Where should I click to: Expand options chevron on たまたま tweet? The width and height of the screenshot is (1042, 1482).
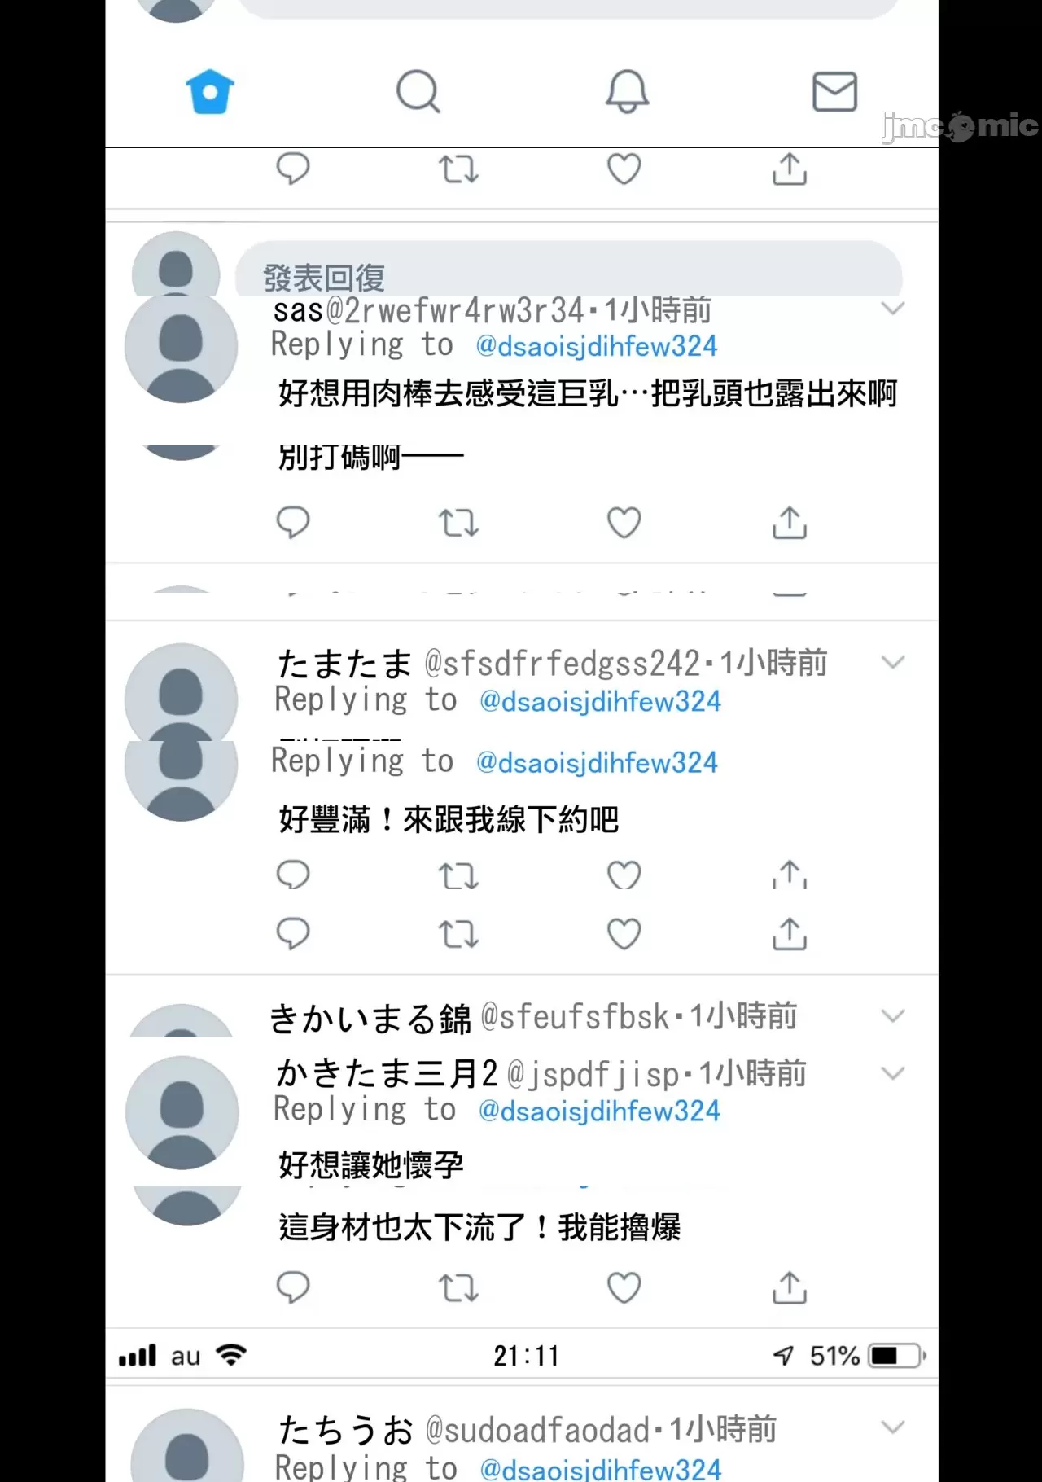pos(893,662)
